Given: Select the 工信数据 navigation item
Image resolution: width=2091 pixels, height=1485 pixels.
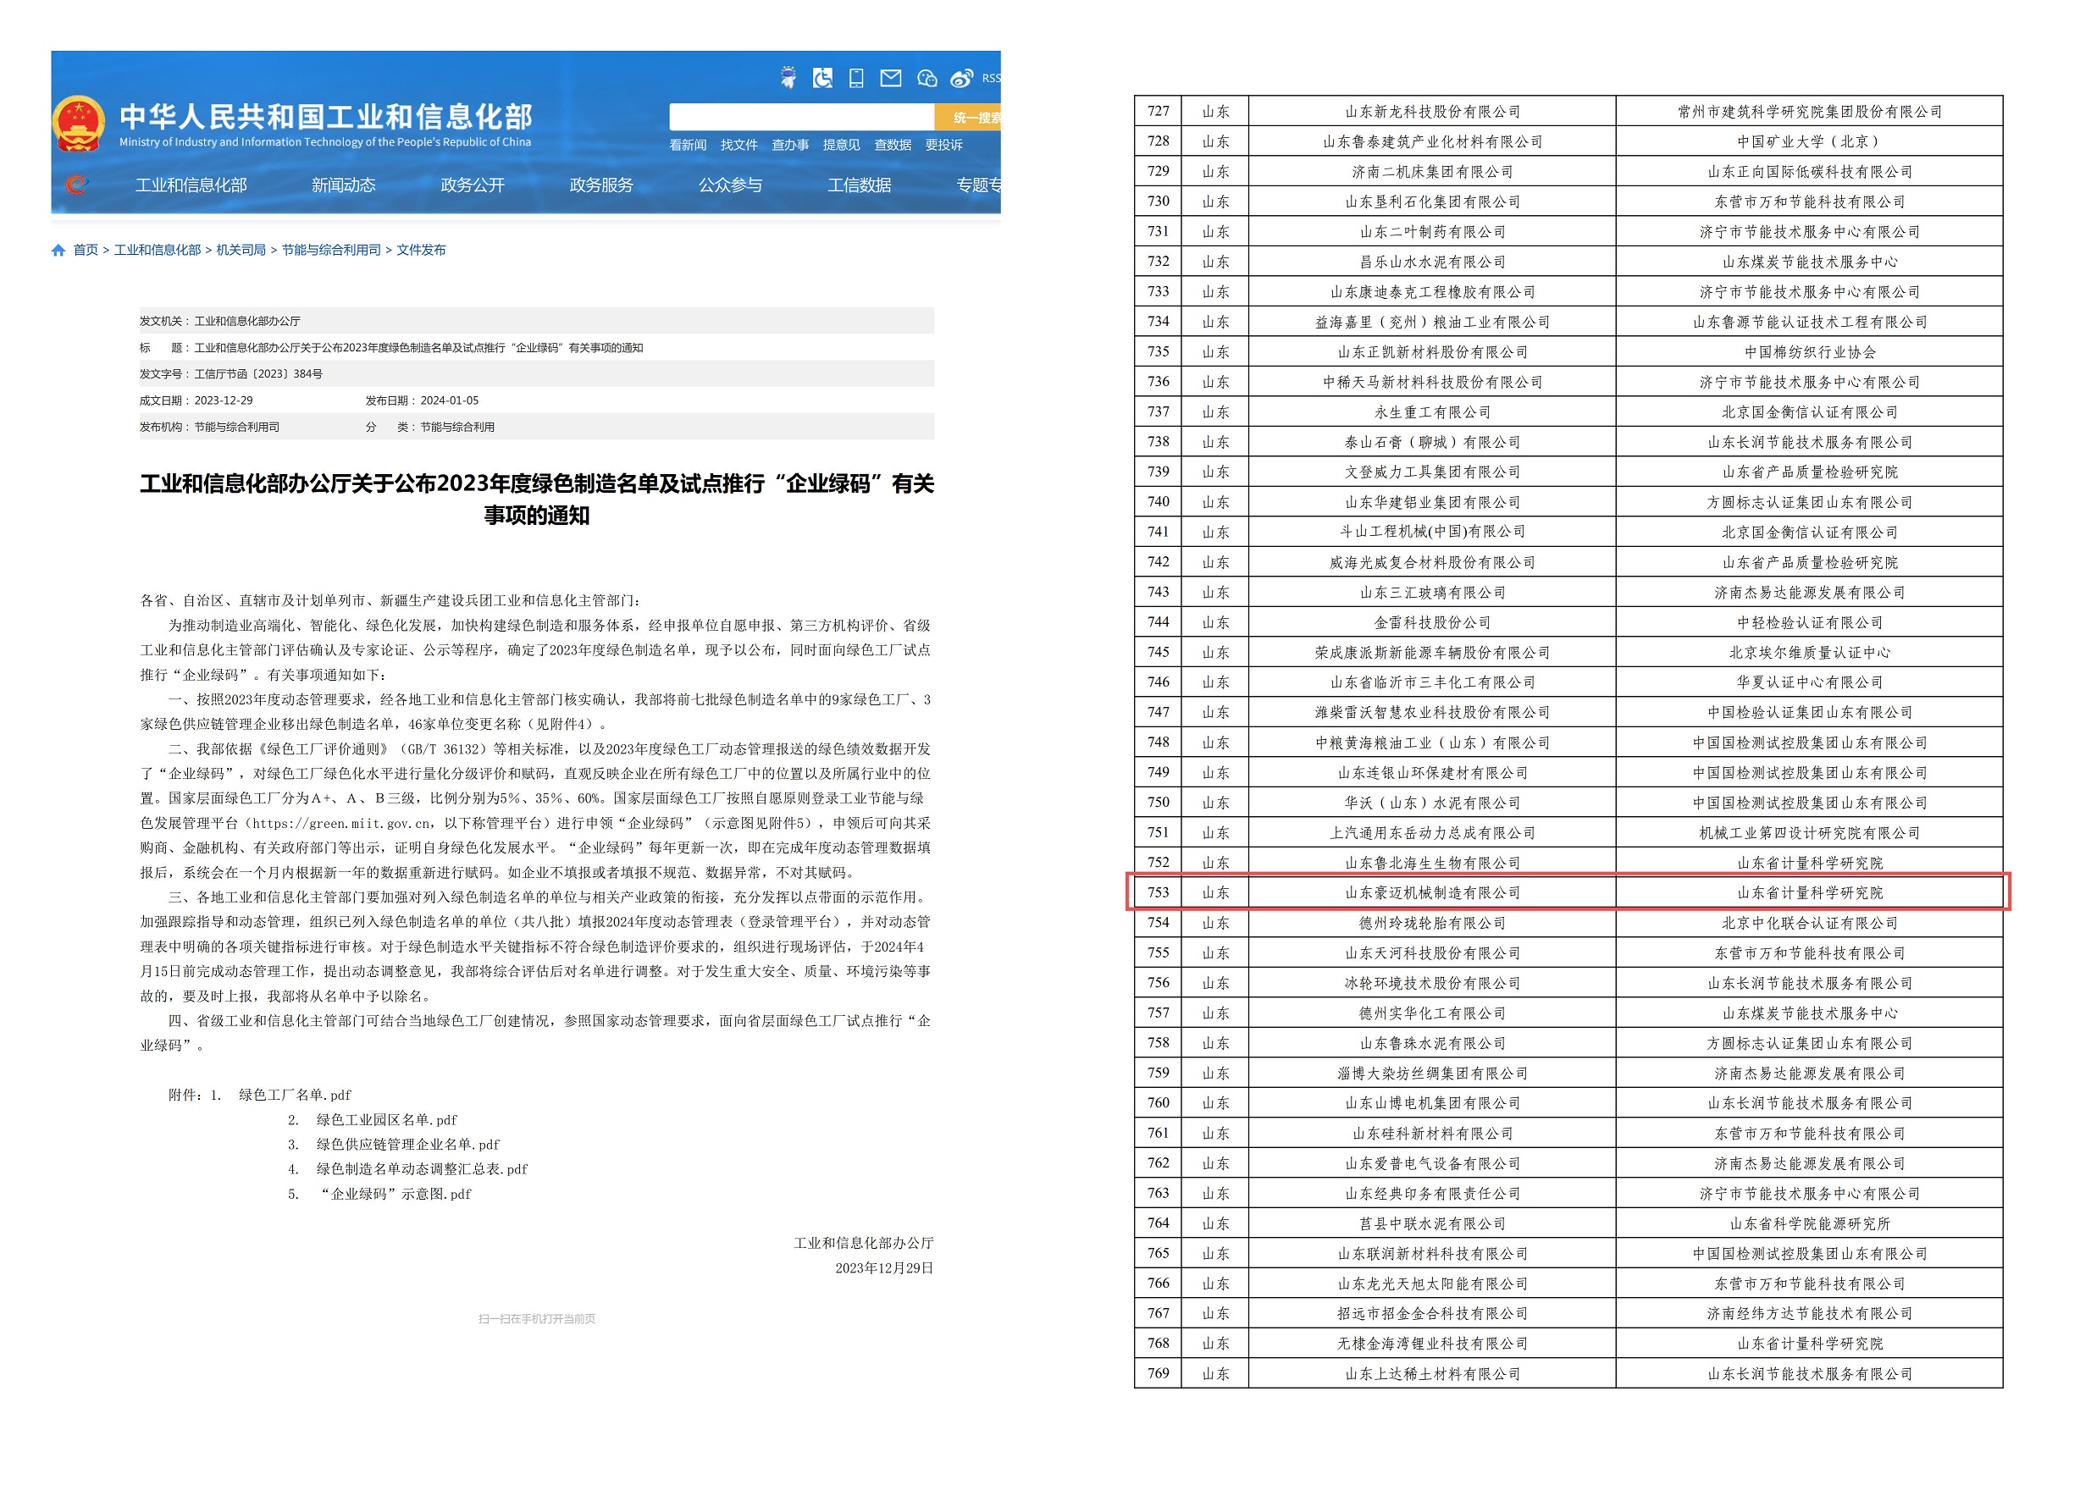Looking at the screenshot, I should (x=859, y=185).
